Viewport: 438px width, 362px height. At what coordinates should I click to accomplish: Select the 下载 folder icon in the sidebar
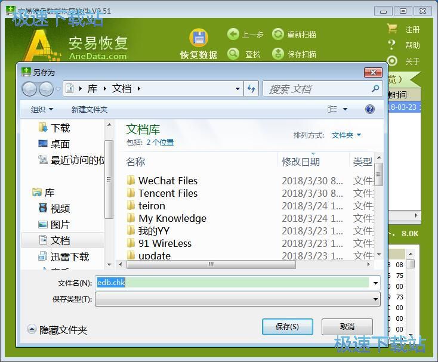tap(43, 127)
